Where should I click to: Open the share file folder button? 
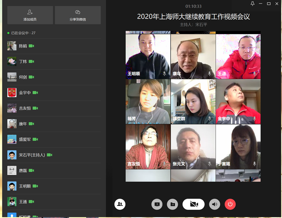pos(173,204)
